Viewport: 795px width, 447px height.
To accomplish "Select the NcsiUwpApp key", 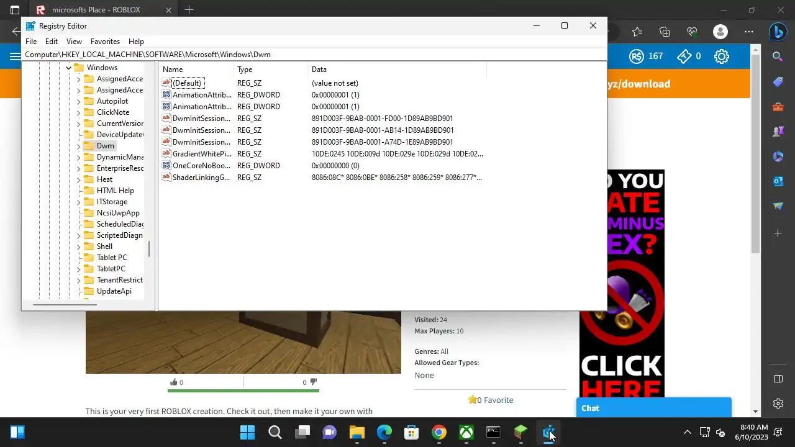I will (118, 213).
